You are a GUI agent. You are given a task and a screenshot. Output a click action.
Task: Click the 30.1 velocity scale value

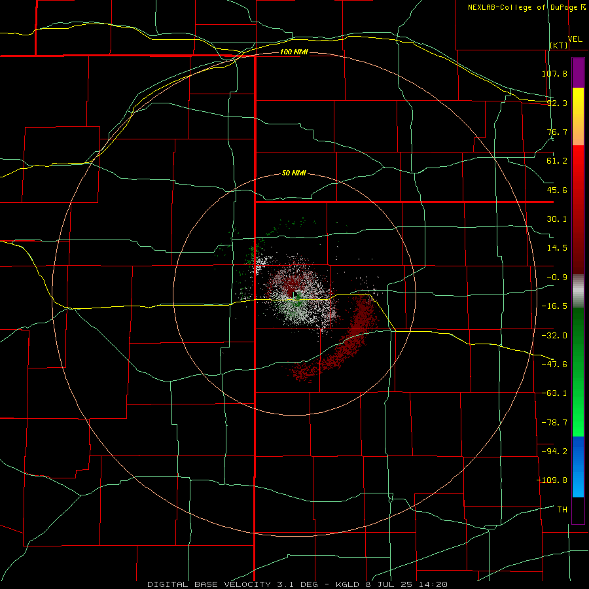tap(557, 219)
